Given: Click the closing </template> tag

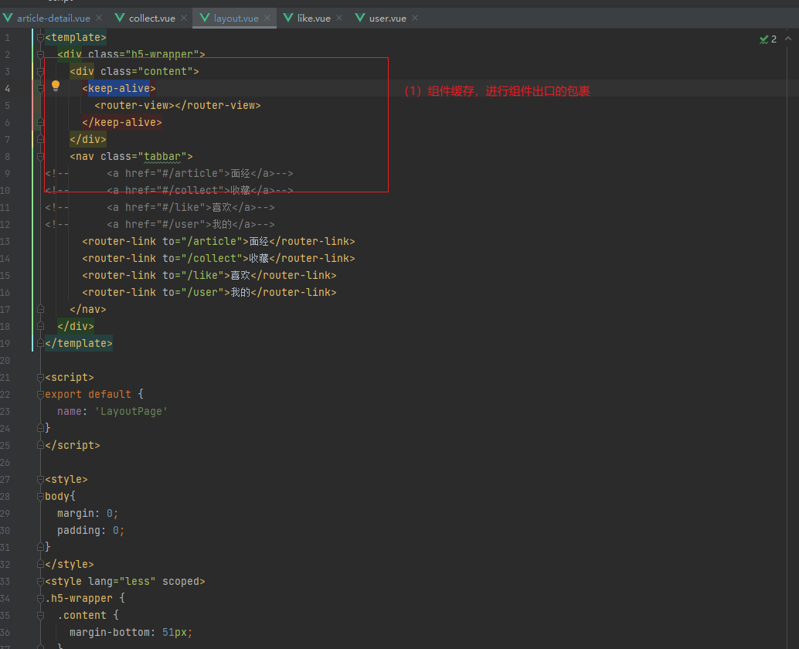Looking at the screenshot, I should tap(79, 343).
